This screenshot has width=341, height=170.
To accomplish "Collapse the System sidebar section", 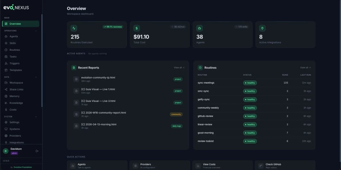I will tap(36, 117).
